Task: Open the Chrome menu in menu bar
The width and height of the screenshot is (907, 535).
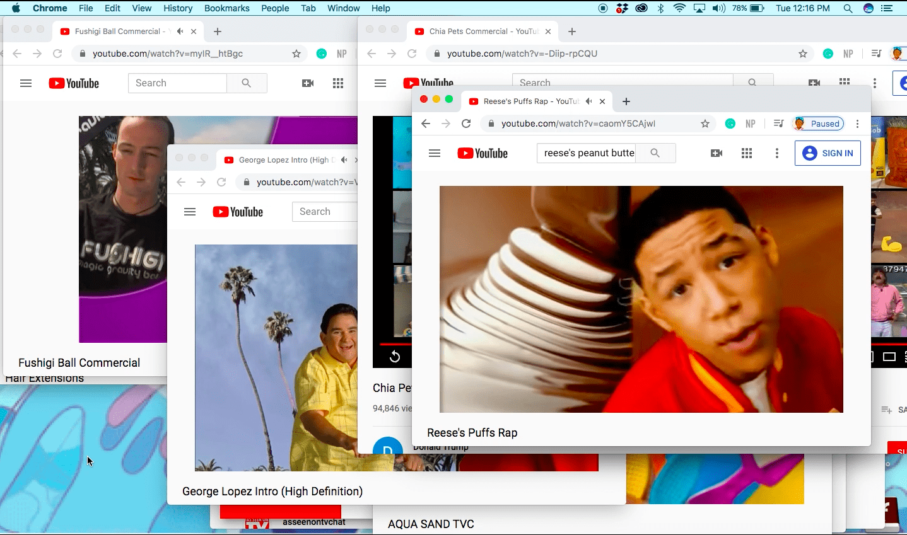Action: [50, 8]
